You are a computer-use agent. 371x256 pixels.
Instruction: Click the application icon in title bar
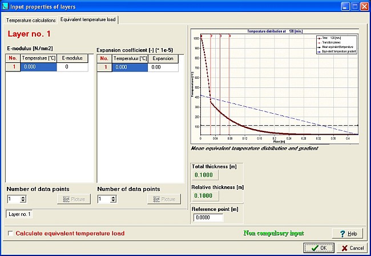click(x=5, y=6)
